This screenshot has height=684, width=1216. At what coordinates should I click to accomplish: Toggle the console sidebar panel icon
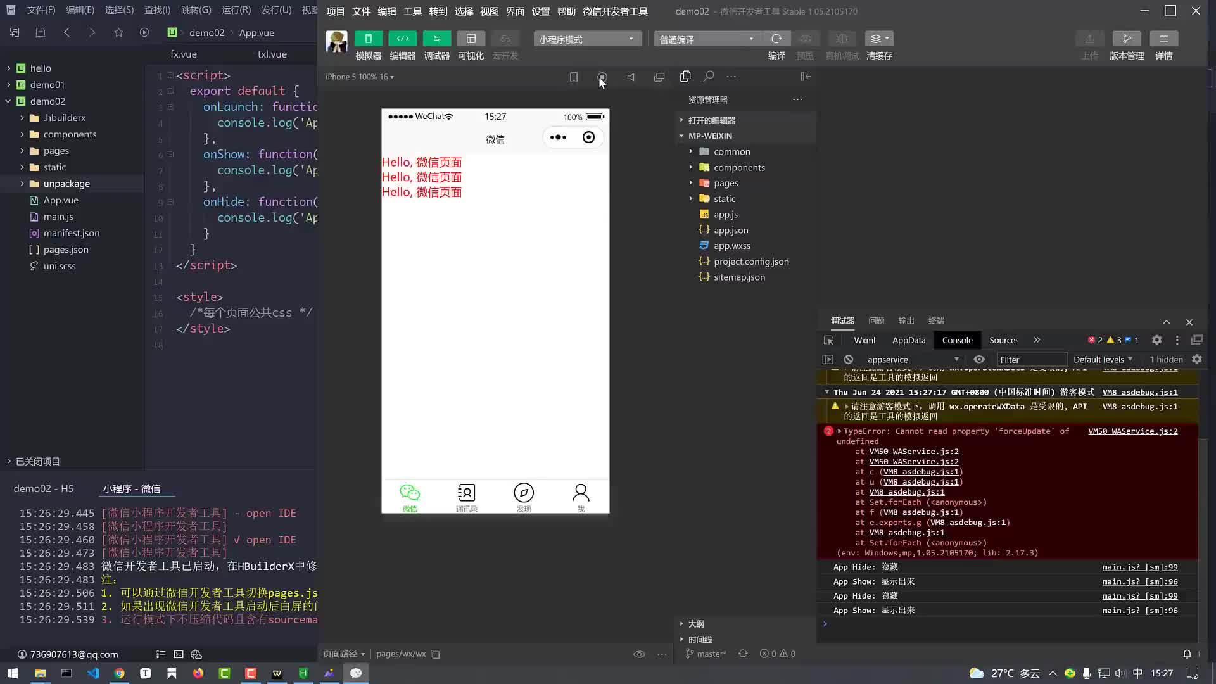point(828,359)
